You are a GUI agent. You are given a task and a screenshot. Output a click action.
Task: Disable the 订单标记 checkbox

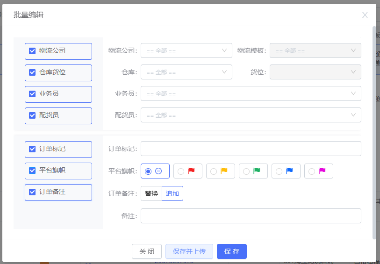click(x=32, y=149)
